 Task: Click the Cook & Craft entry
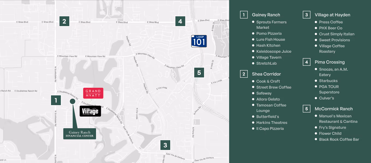click(x=268, y=81)
